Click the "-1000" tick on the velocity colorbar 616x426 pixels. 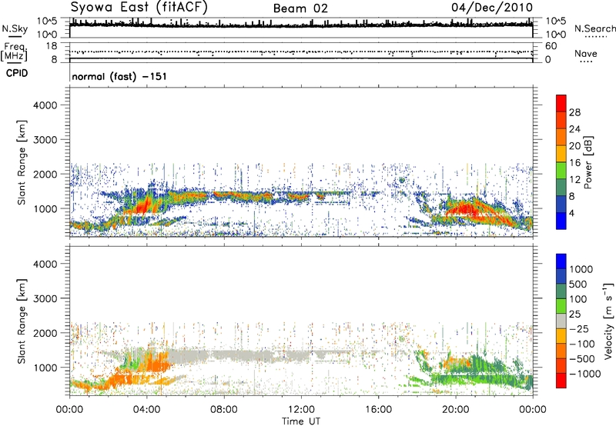pyautogui.click(x=584, y=374)
